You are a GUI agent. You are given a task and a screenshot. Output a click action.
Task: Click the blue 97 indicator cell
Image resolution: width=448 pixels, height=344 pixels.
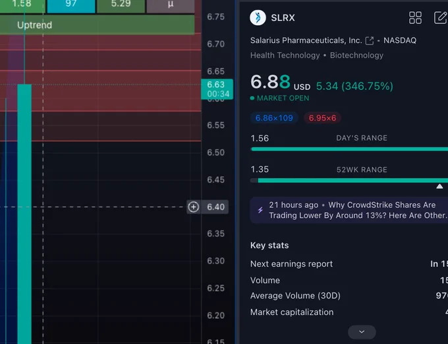71,6
